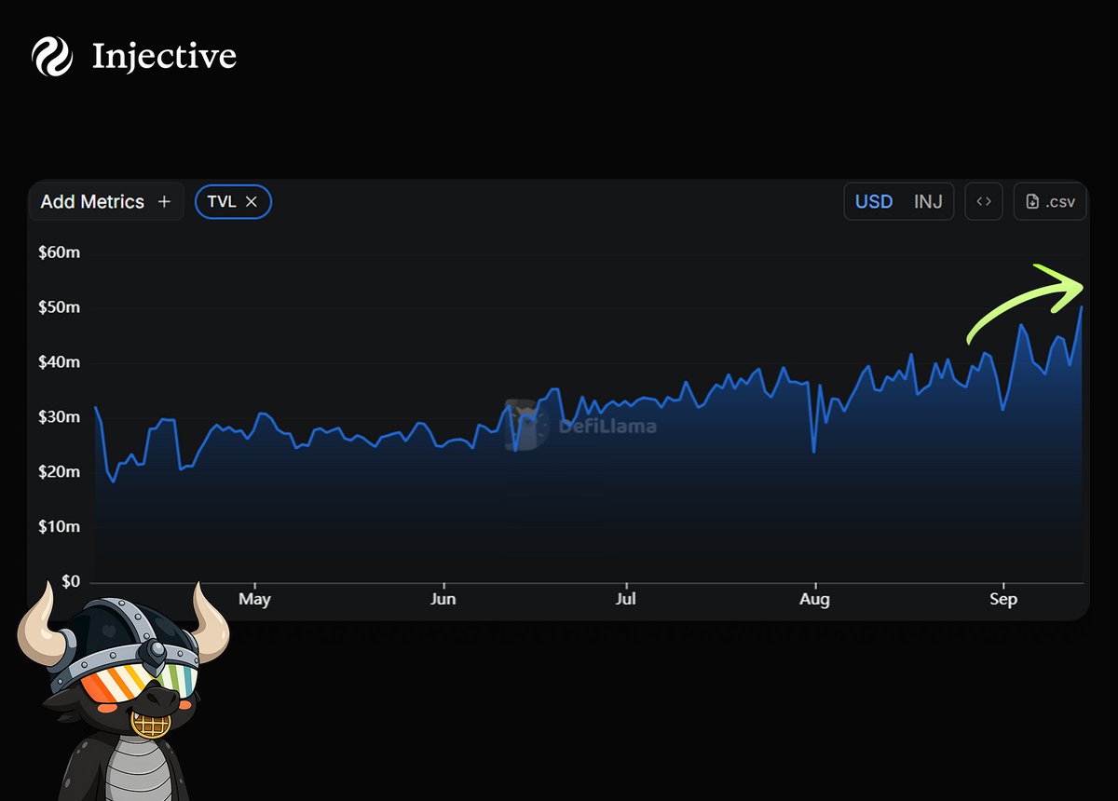
Task: Click the Aug x-axis label
Action: [815, 599]
